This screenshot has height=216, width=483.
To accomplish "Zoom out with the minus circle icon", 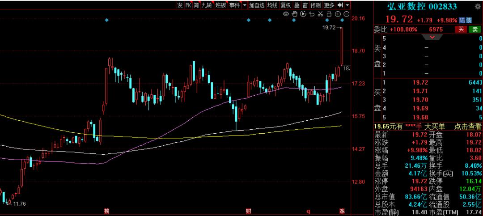I will 346,14.
